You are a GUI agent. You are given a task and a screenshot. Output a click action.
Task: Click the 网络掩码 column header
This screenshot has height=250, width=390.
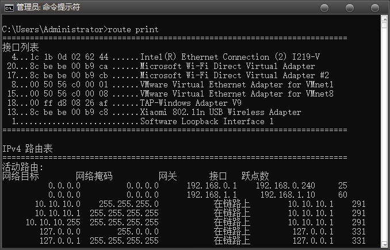point(94,176)
